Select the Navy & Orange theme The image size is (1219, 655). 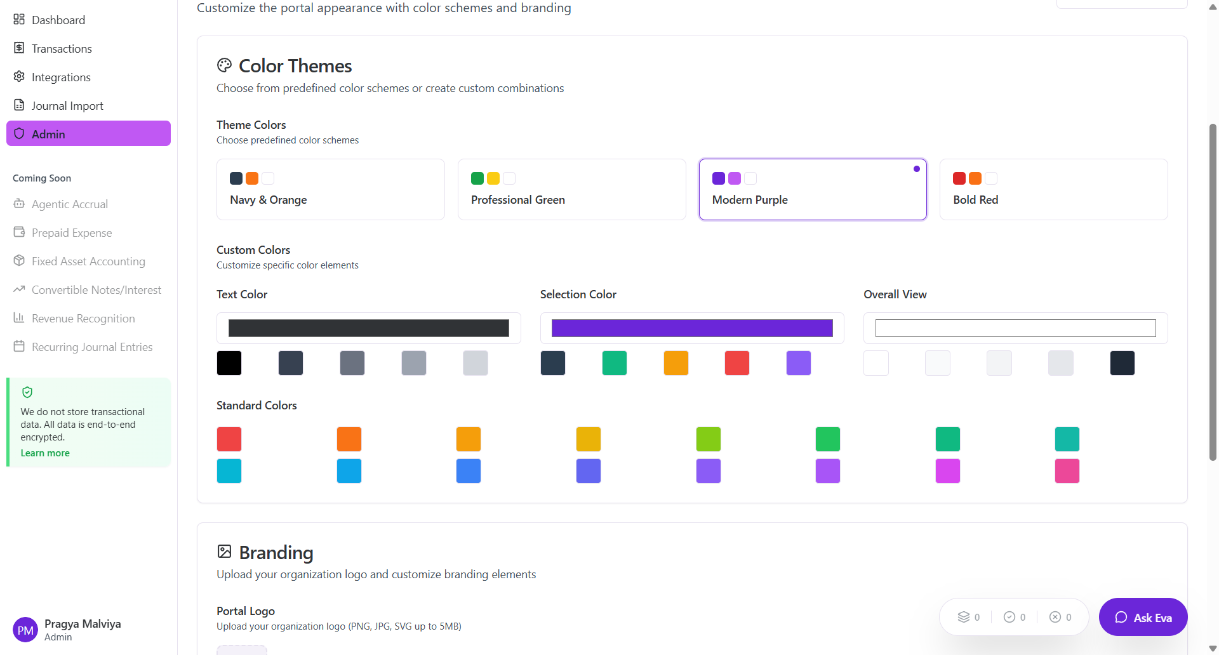pos(330,189)
